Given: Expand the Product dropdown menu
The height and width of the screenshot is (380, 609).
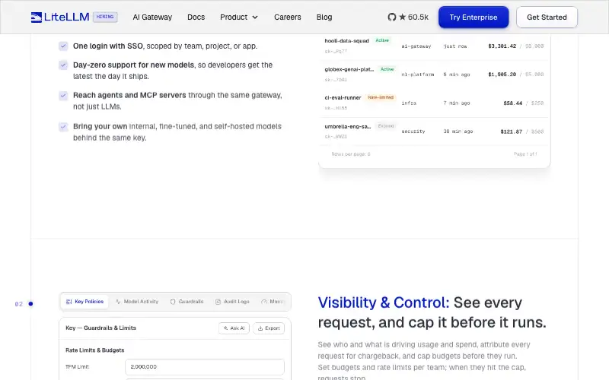Looking at the screenshot, I should (x=239, y=17).
